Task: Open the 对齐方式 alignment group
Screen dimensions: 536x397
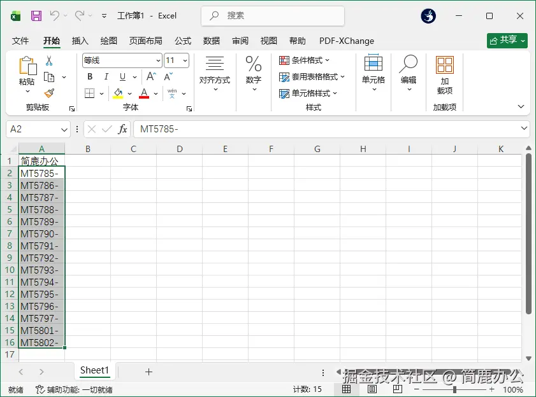Action: [x=215, y=73]
